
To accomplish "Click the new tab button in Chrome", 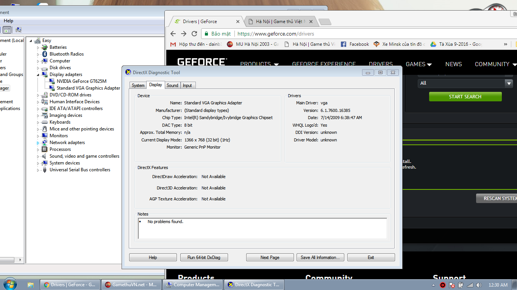I will [325, 22].
